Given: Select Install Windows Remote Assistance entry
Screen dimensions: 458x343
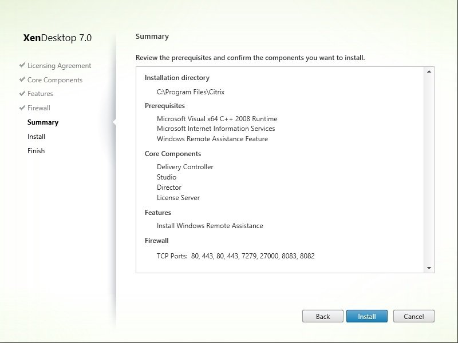Looking at the screenshot, I should tap(210, 226).
